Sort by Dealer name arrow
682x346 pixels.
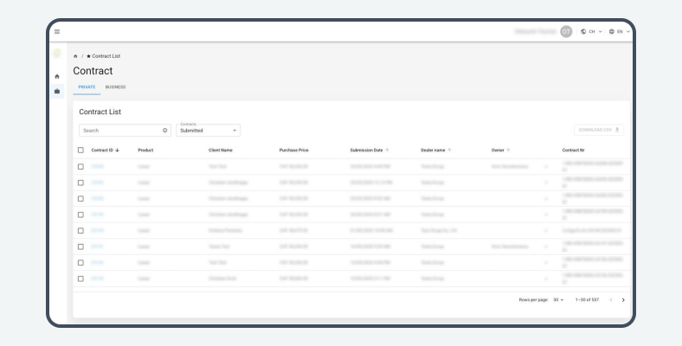tap(449, 150)
